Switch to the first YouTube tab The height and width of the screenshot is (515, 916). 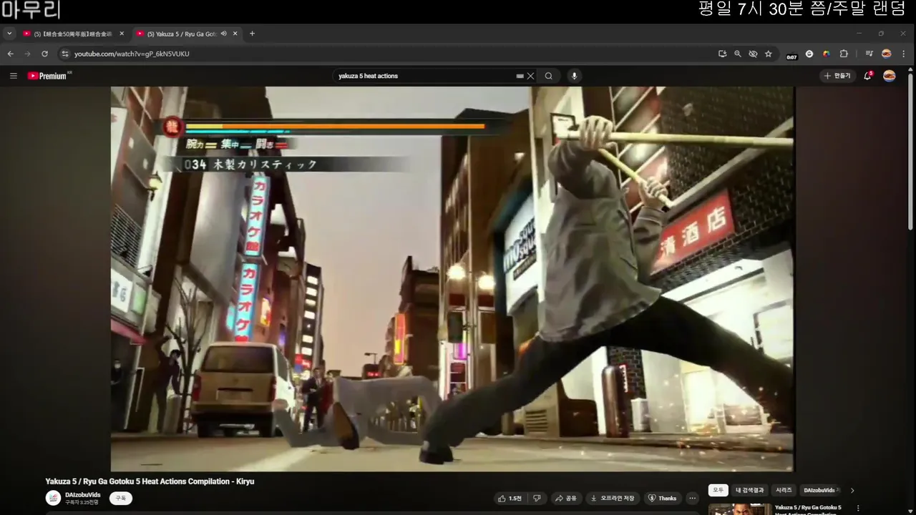click(74, 34)
